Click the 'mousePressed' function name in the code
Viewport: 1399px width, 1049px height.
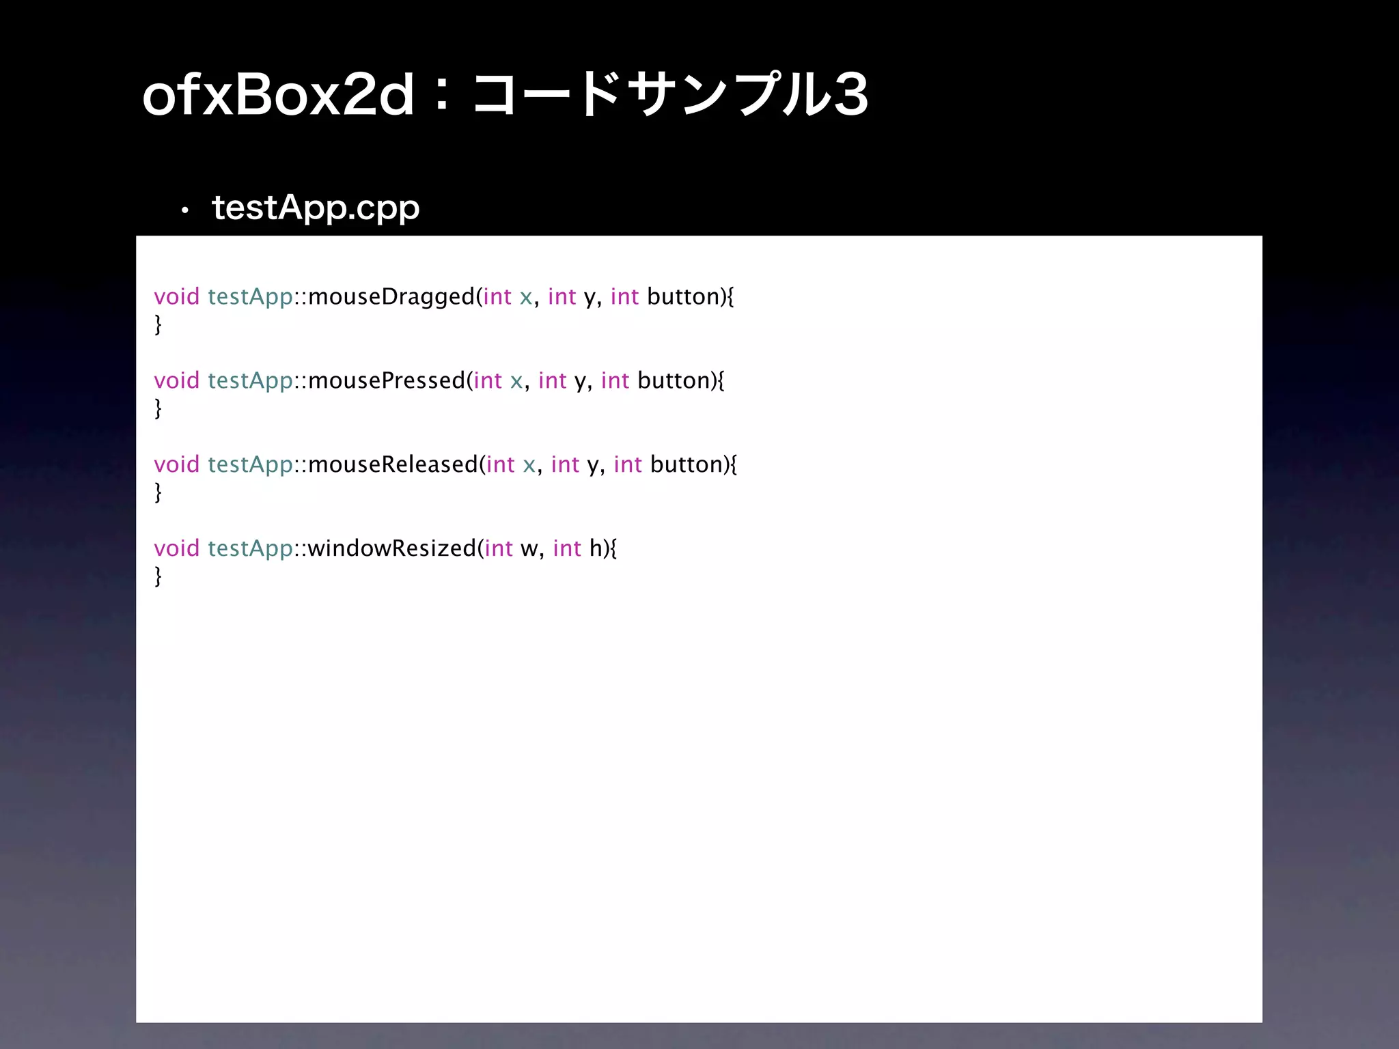point(387,380)
